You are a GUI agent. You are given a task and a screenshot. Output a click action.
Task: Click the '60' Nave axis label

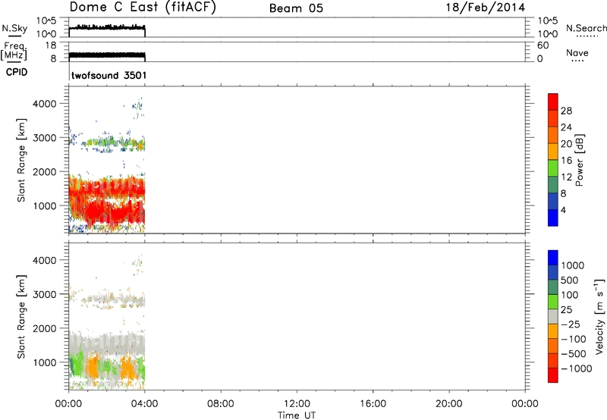pos(543,45)
